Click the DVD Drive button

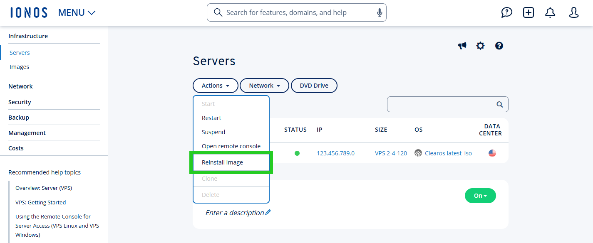[314, 86]
